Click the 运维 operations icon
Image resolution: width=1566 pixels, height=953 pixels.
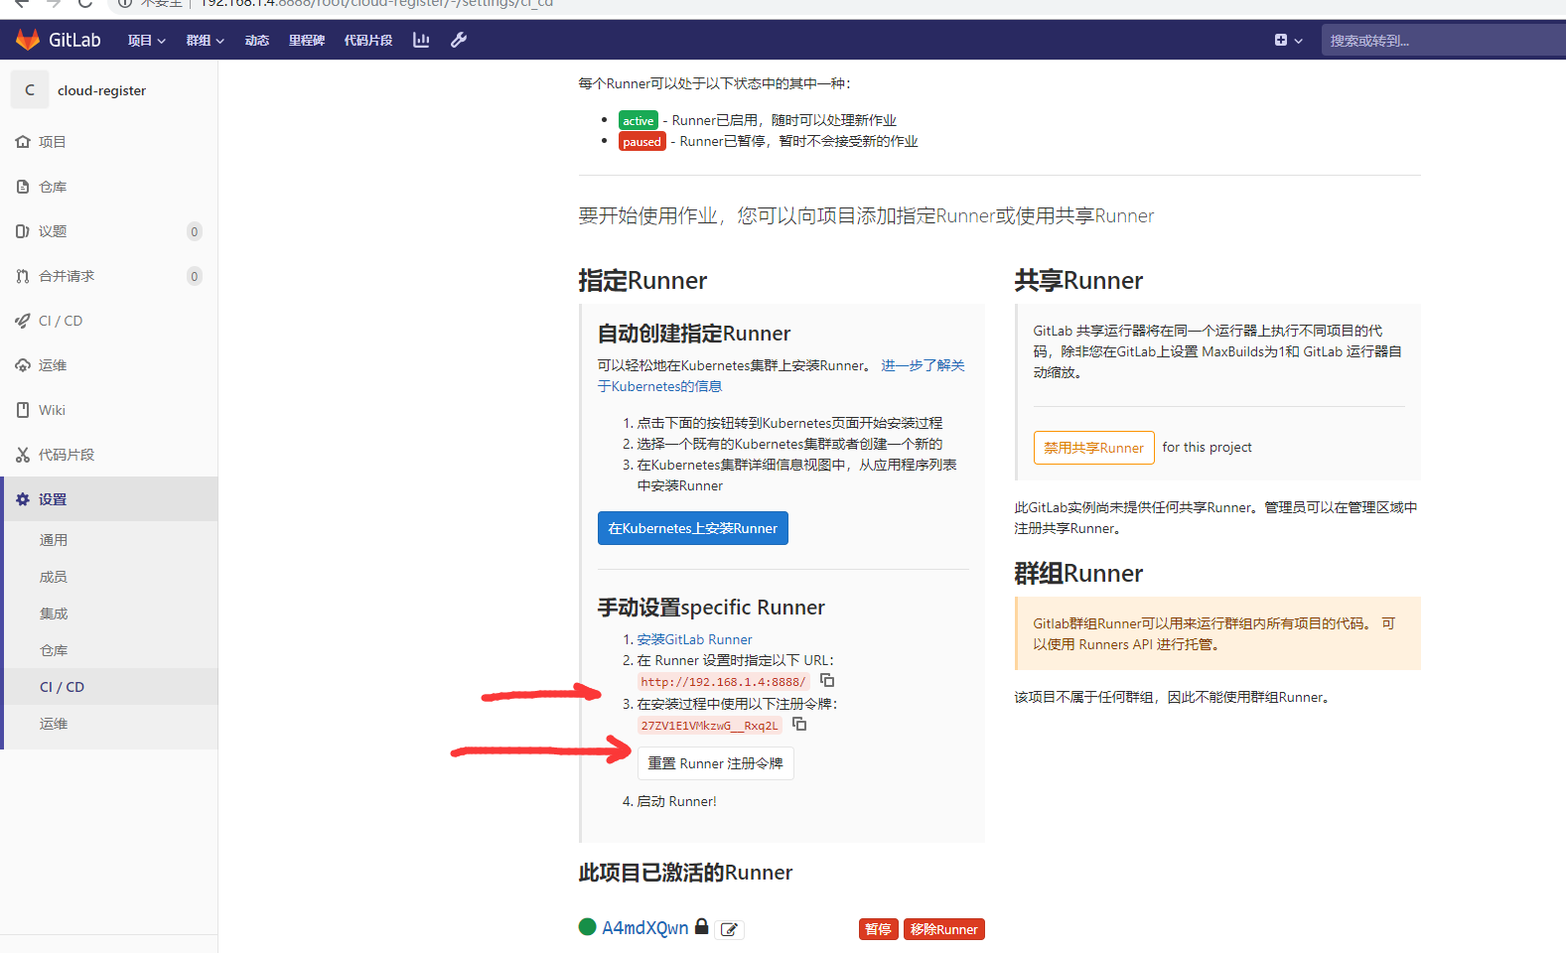23,365
